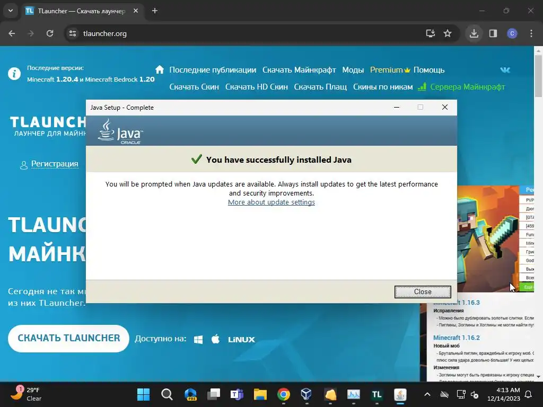Show hidden system tray icons
The height and width of the screenshot is (407, 543).
tap(427, 394)
